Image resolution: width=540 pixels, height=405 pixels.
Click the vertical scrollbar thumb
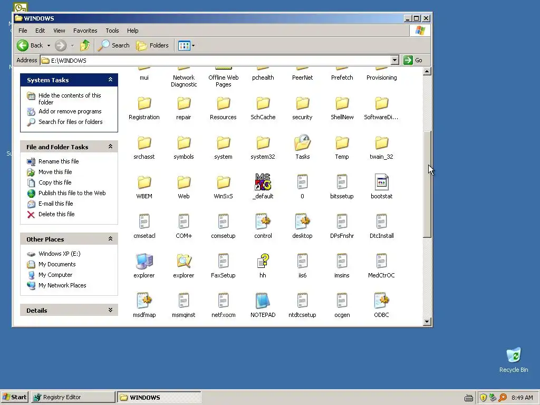point(427,185)
